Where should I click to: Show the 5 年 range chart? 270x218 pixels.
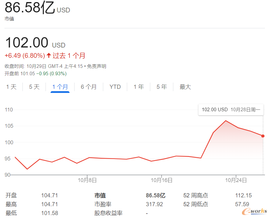(162, 87)
